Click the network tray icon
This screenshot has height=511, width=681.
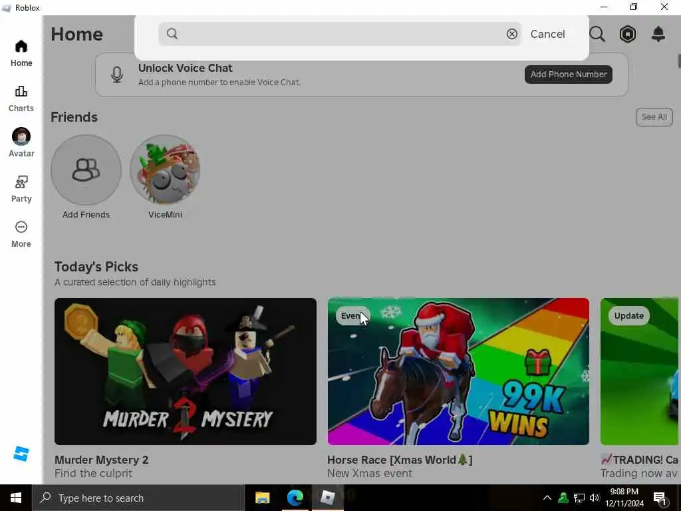(579, 498)
